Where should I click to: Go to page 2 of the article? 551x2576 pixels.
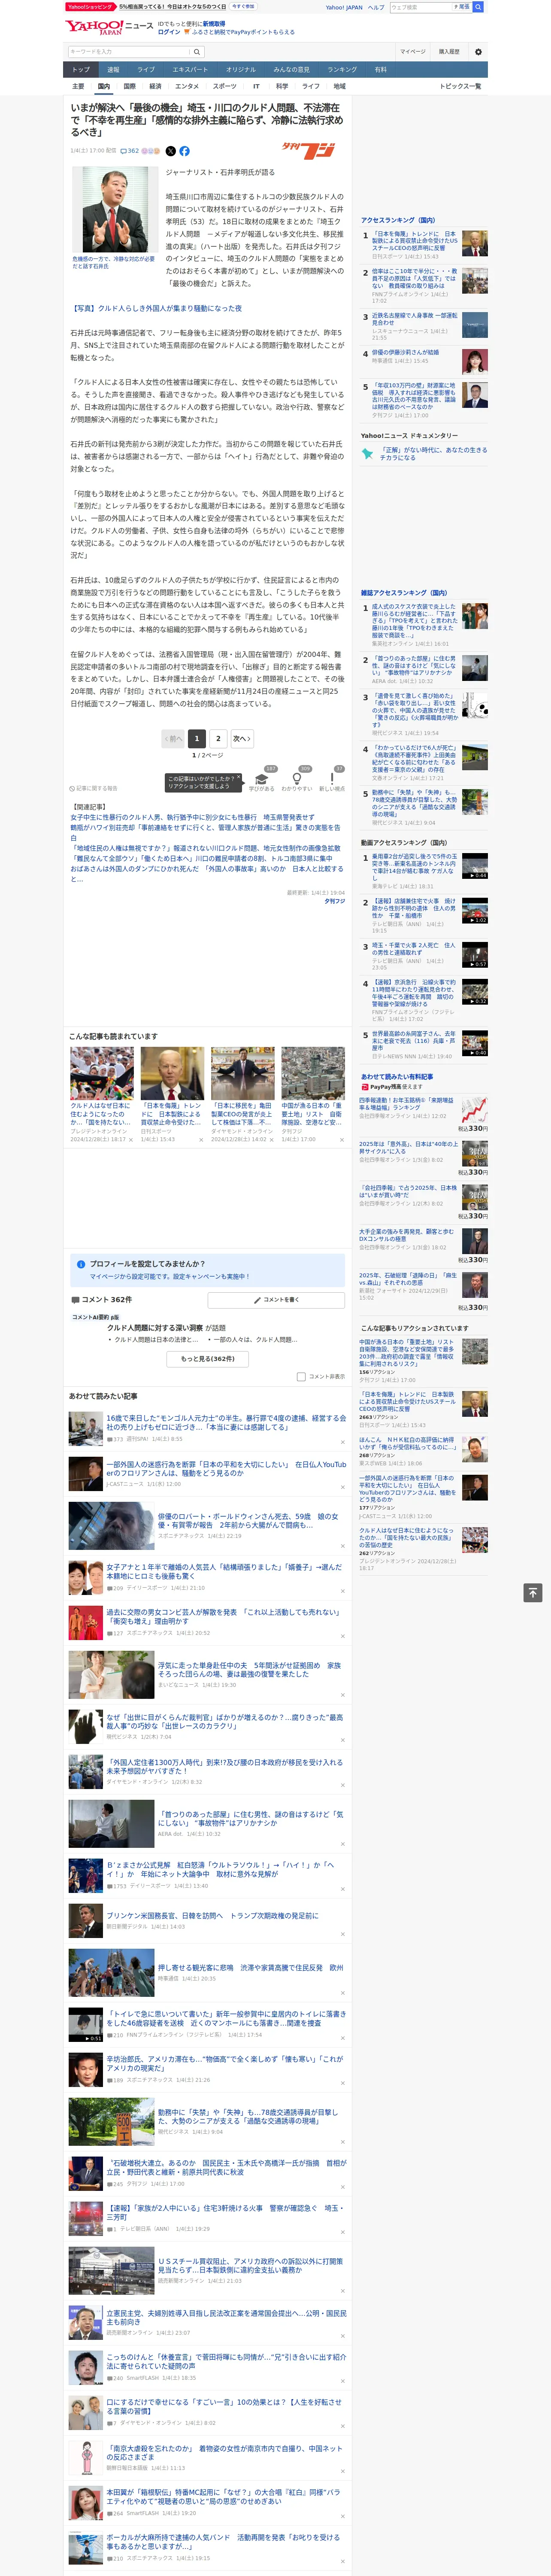(218, 739)
